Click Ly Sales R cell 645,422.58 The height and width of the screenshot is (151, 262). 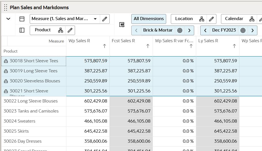(218, 131)
